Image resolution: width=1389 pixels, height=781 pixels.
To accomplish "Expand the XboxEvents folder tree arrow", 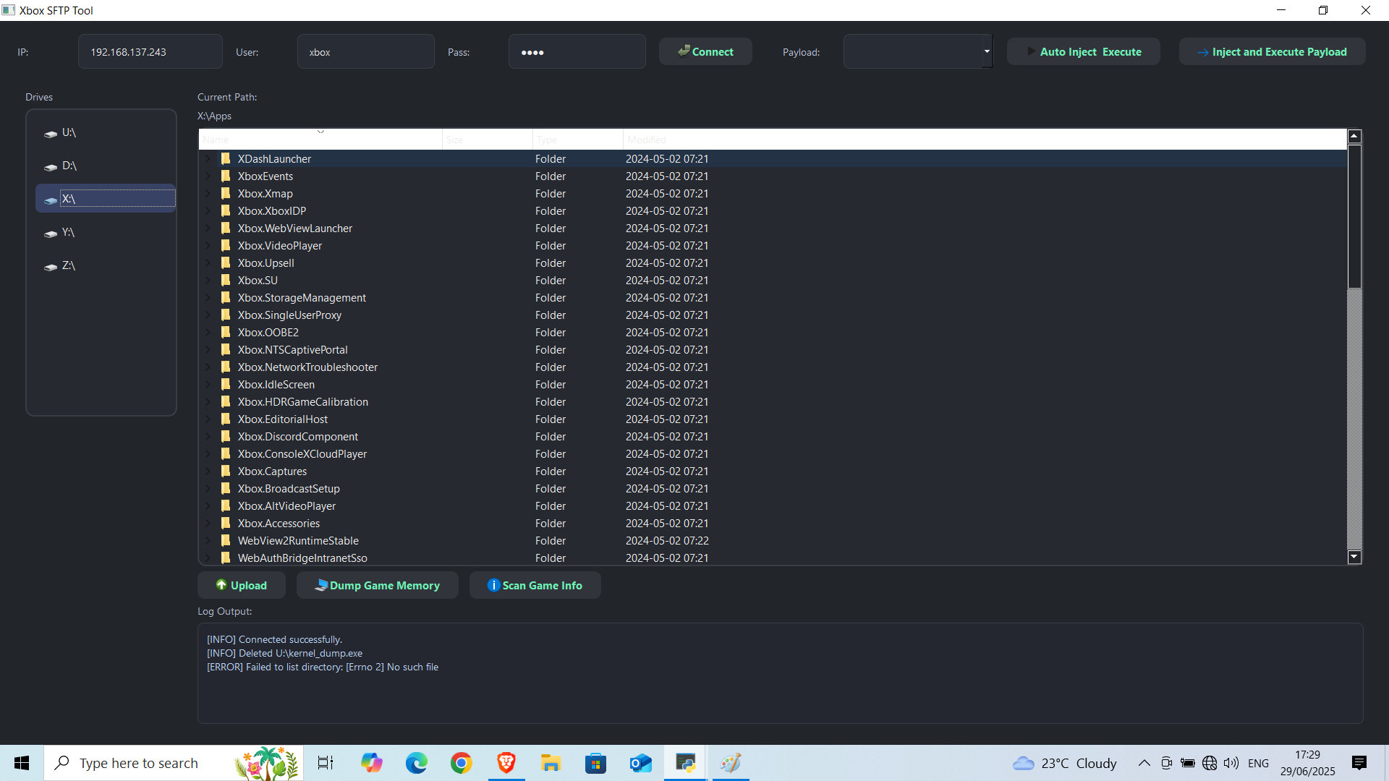I will (208, 176).
